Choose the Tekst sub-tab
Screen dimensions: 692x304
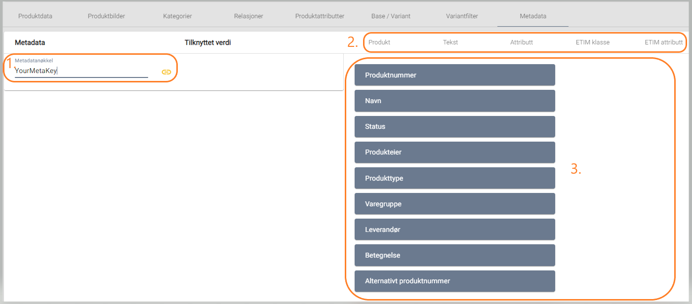pos(450,42)
